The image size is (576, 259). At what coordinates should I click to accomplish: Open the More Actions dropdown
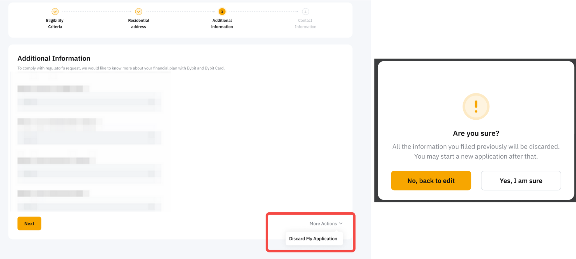(x=323, y=224)
